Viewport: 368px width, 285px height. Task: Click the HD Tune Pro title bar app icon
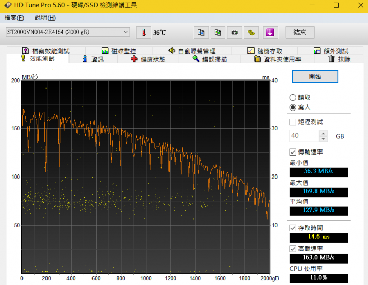coord(8,5)
